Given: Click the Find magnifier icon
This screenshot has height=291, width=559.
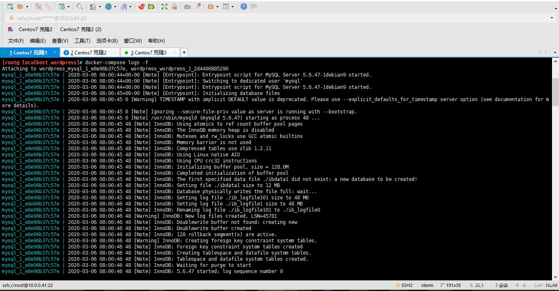Looking at the screenshot, I should [80, 7].
